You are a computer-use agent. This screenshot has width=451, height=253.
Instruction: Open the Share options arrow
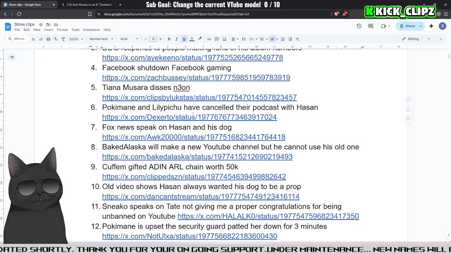420,26
